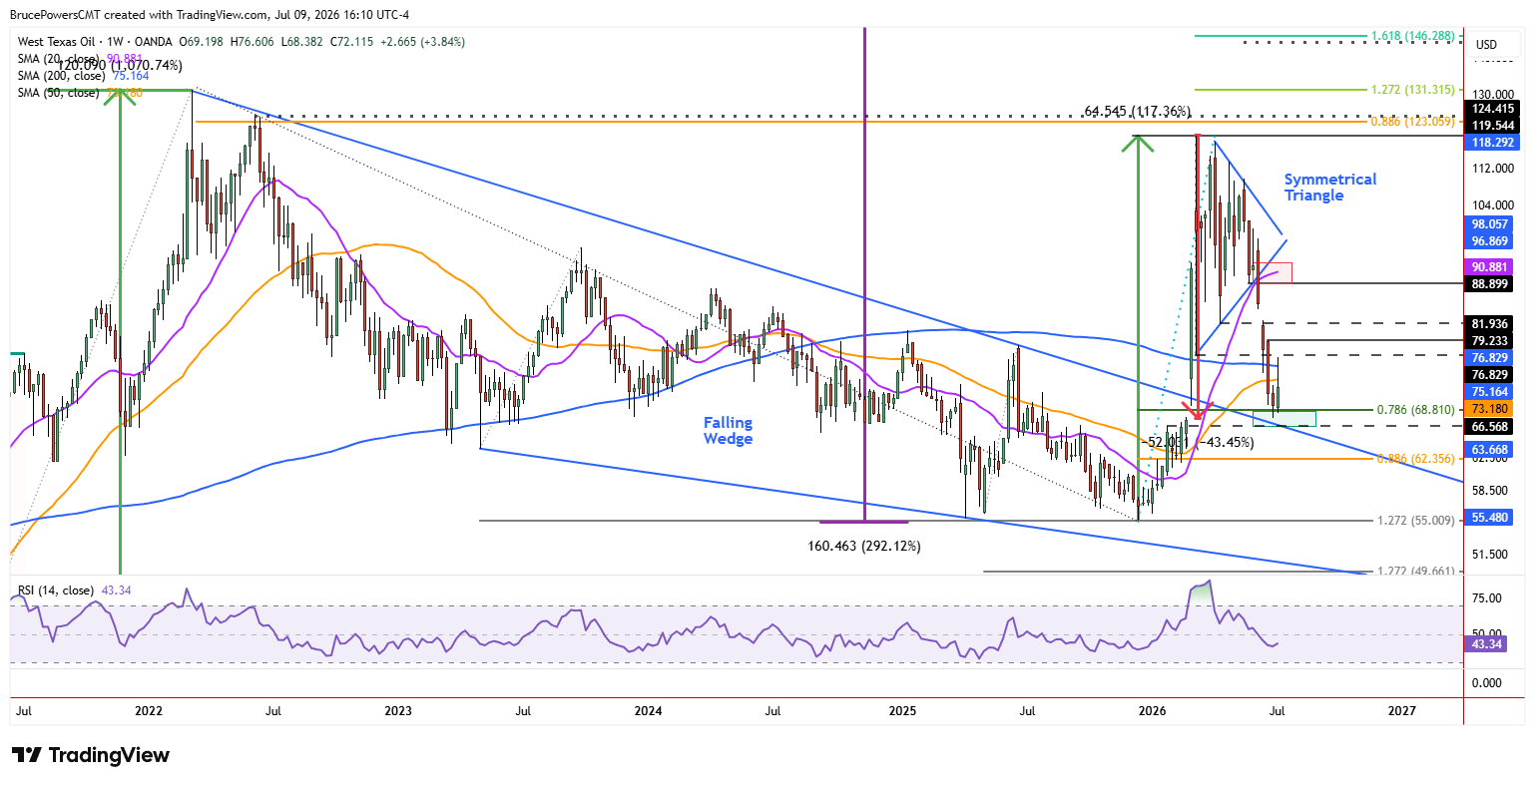1535x785 pixels.
Task: Select the 0.886 (123.059) Fibonacci label
Action: click(x=1414, y=122)
